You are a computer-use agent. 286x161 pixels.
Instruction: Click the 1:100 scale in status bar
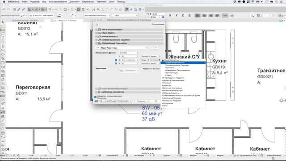point(85,156)
